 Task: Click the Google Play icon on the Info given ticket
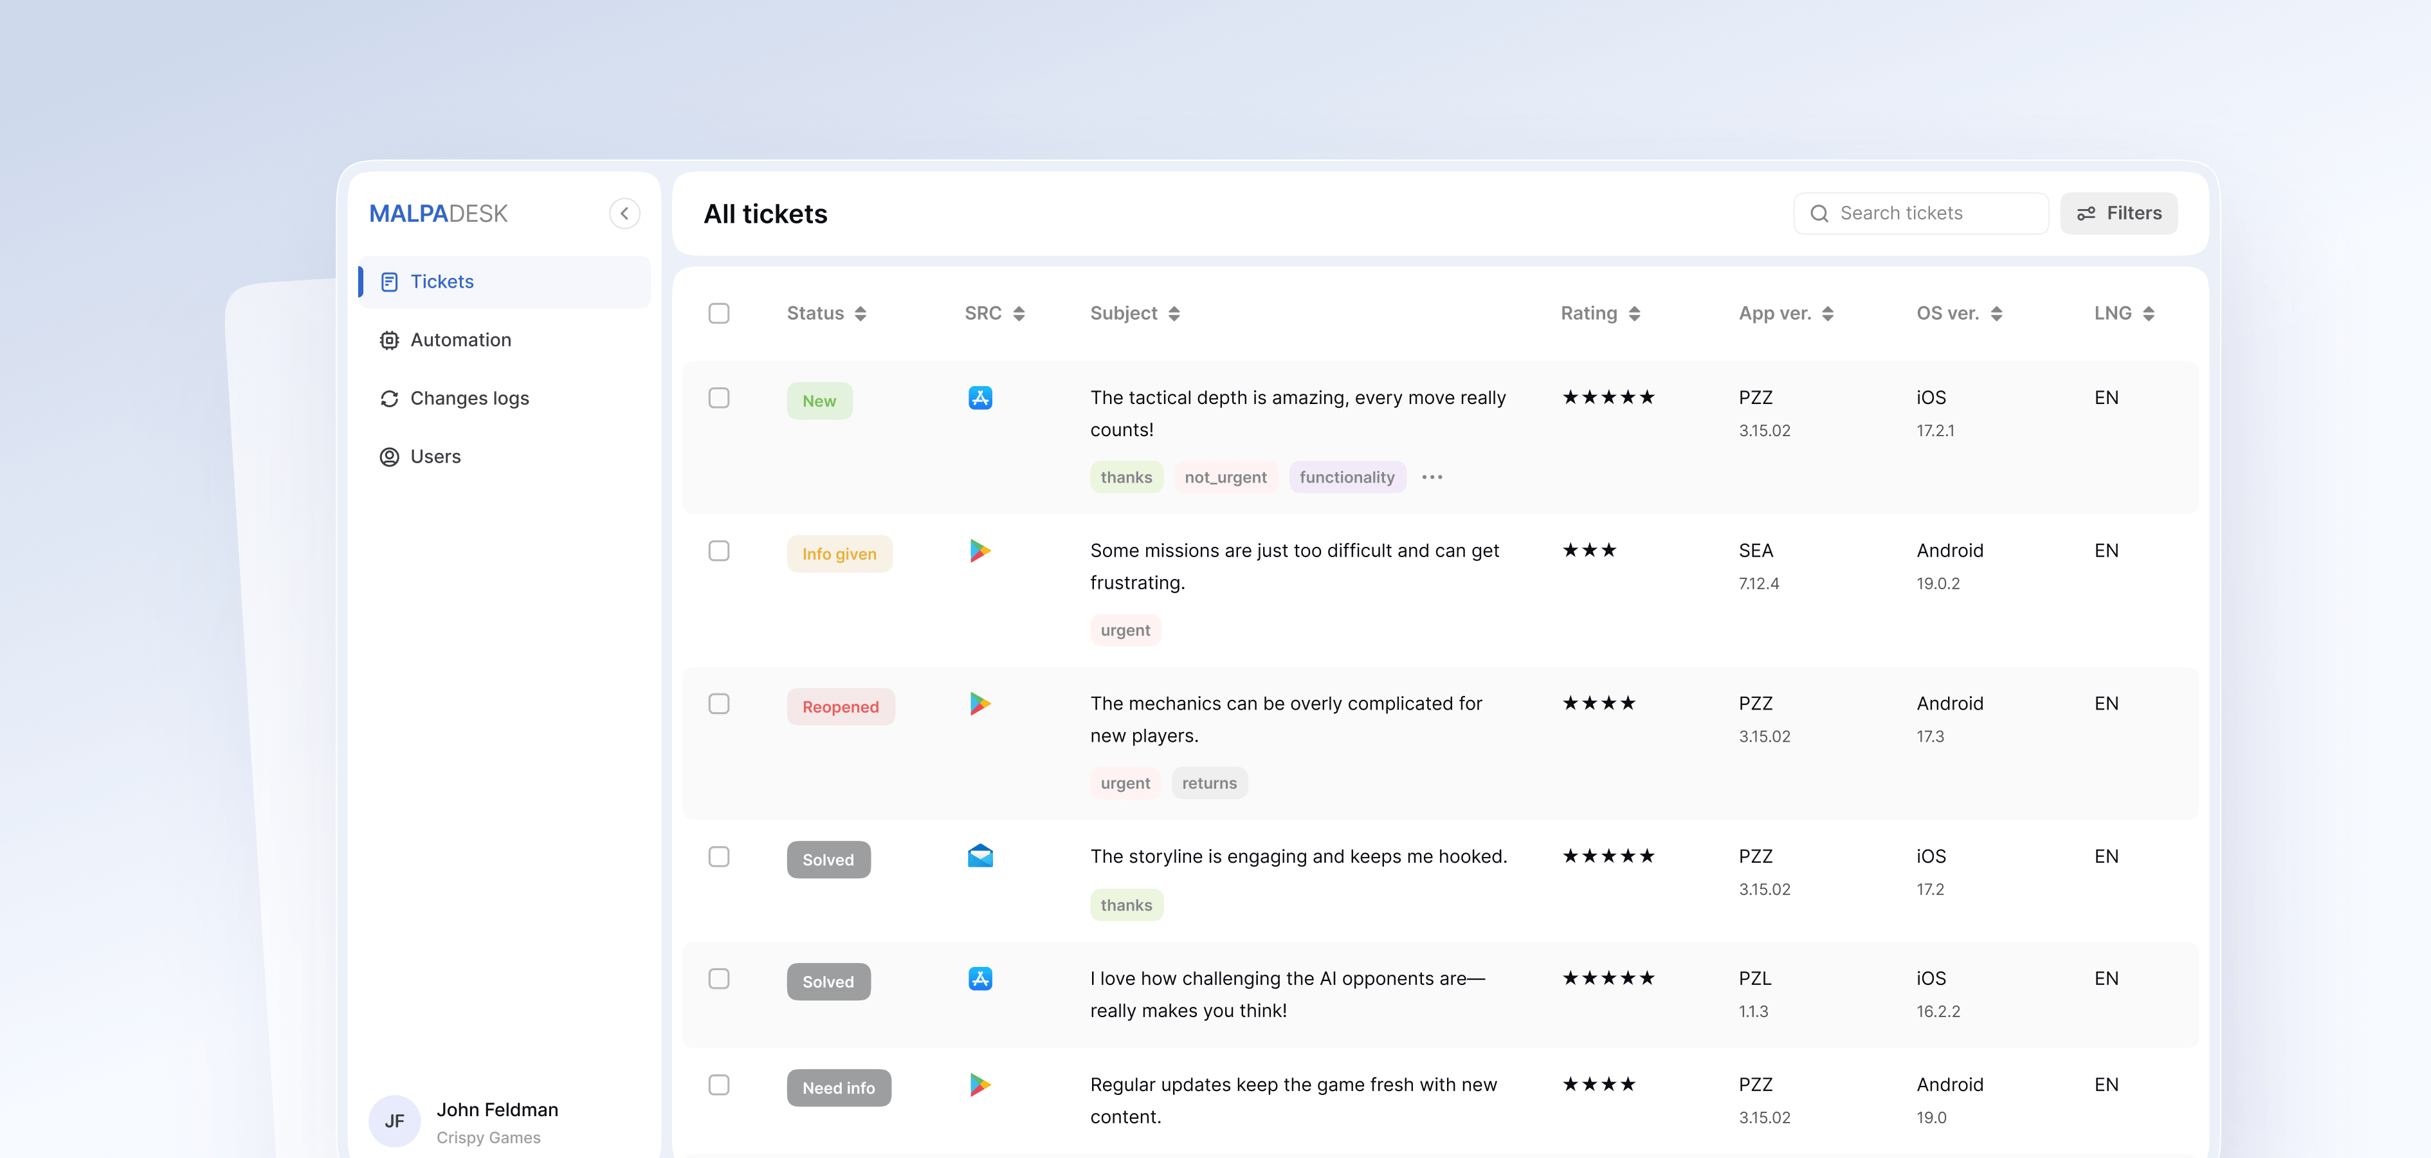coord(979,550)
